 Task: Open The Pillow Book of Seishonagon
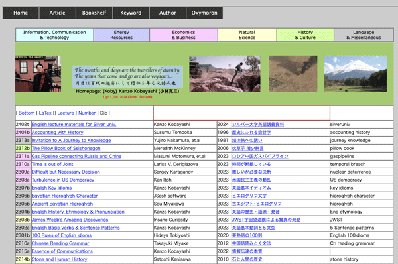(x=66, y=148)
